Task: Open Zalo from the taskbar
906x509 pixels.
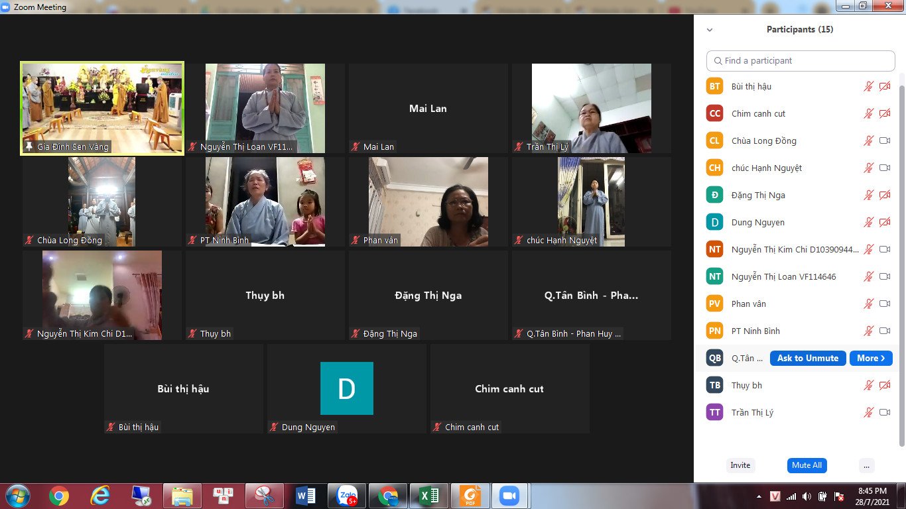Action: [348, 496]
